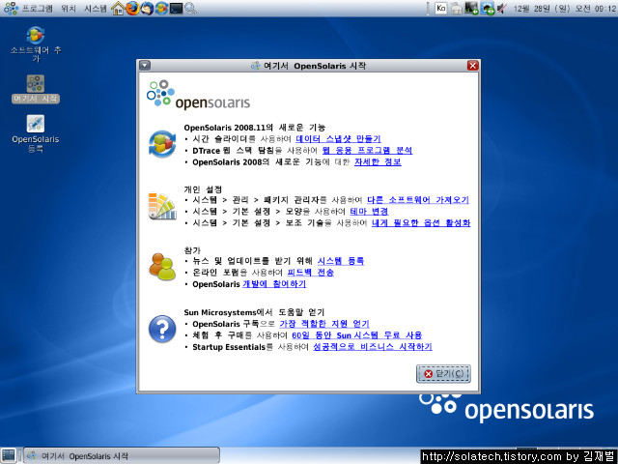
Task: Open the window menu button in title bar
Action: coord(145,66)
